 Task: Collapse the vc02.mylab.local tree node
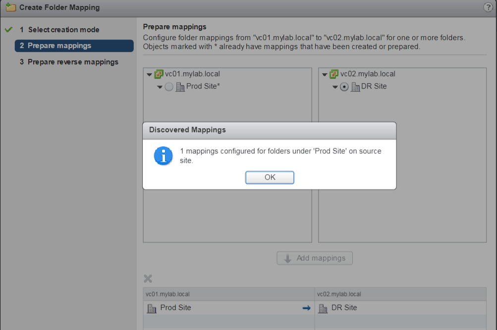tap(325, 75)
